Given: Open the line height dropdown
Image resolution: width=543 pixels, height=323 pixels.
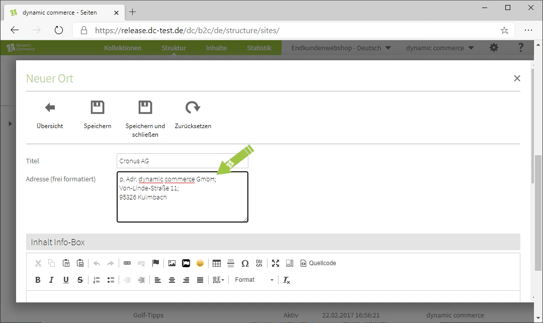Looking at the screenshot, I should pyautogui.click(x=218, y=280).
